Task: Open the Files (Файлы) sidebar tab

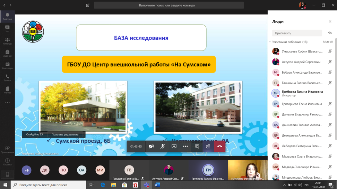Action: (7, 90)
